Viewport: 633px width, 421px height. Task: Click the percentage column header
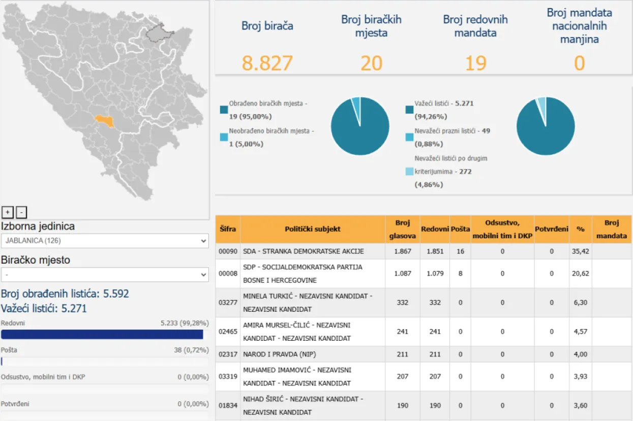(x=580, y=229)
